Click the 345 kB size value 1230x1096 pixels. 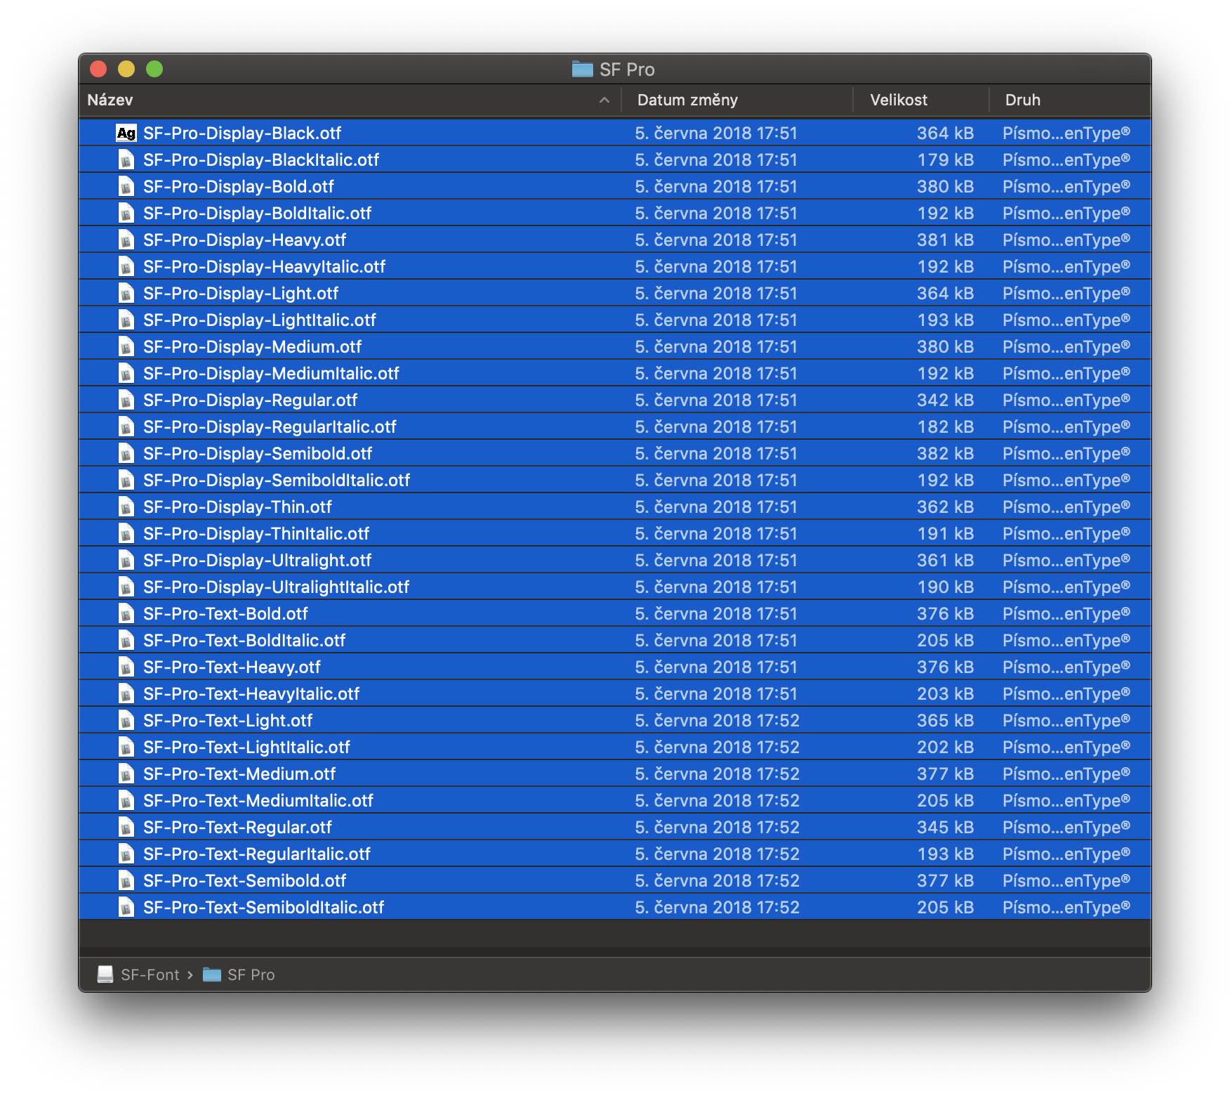(945, 827)
